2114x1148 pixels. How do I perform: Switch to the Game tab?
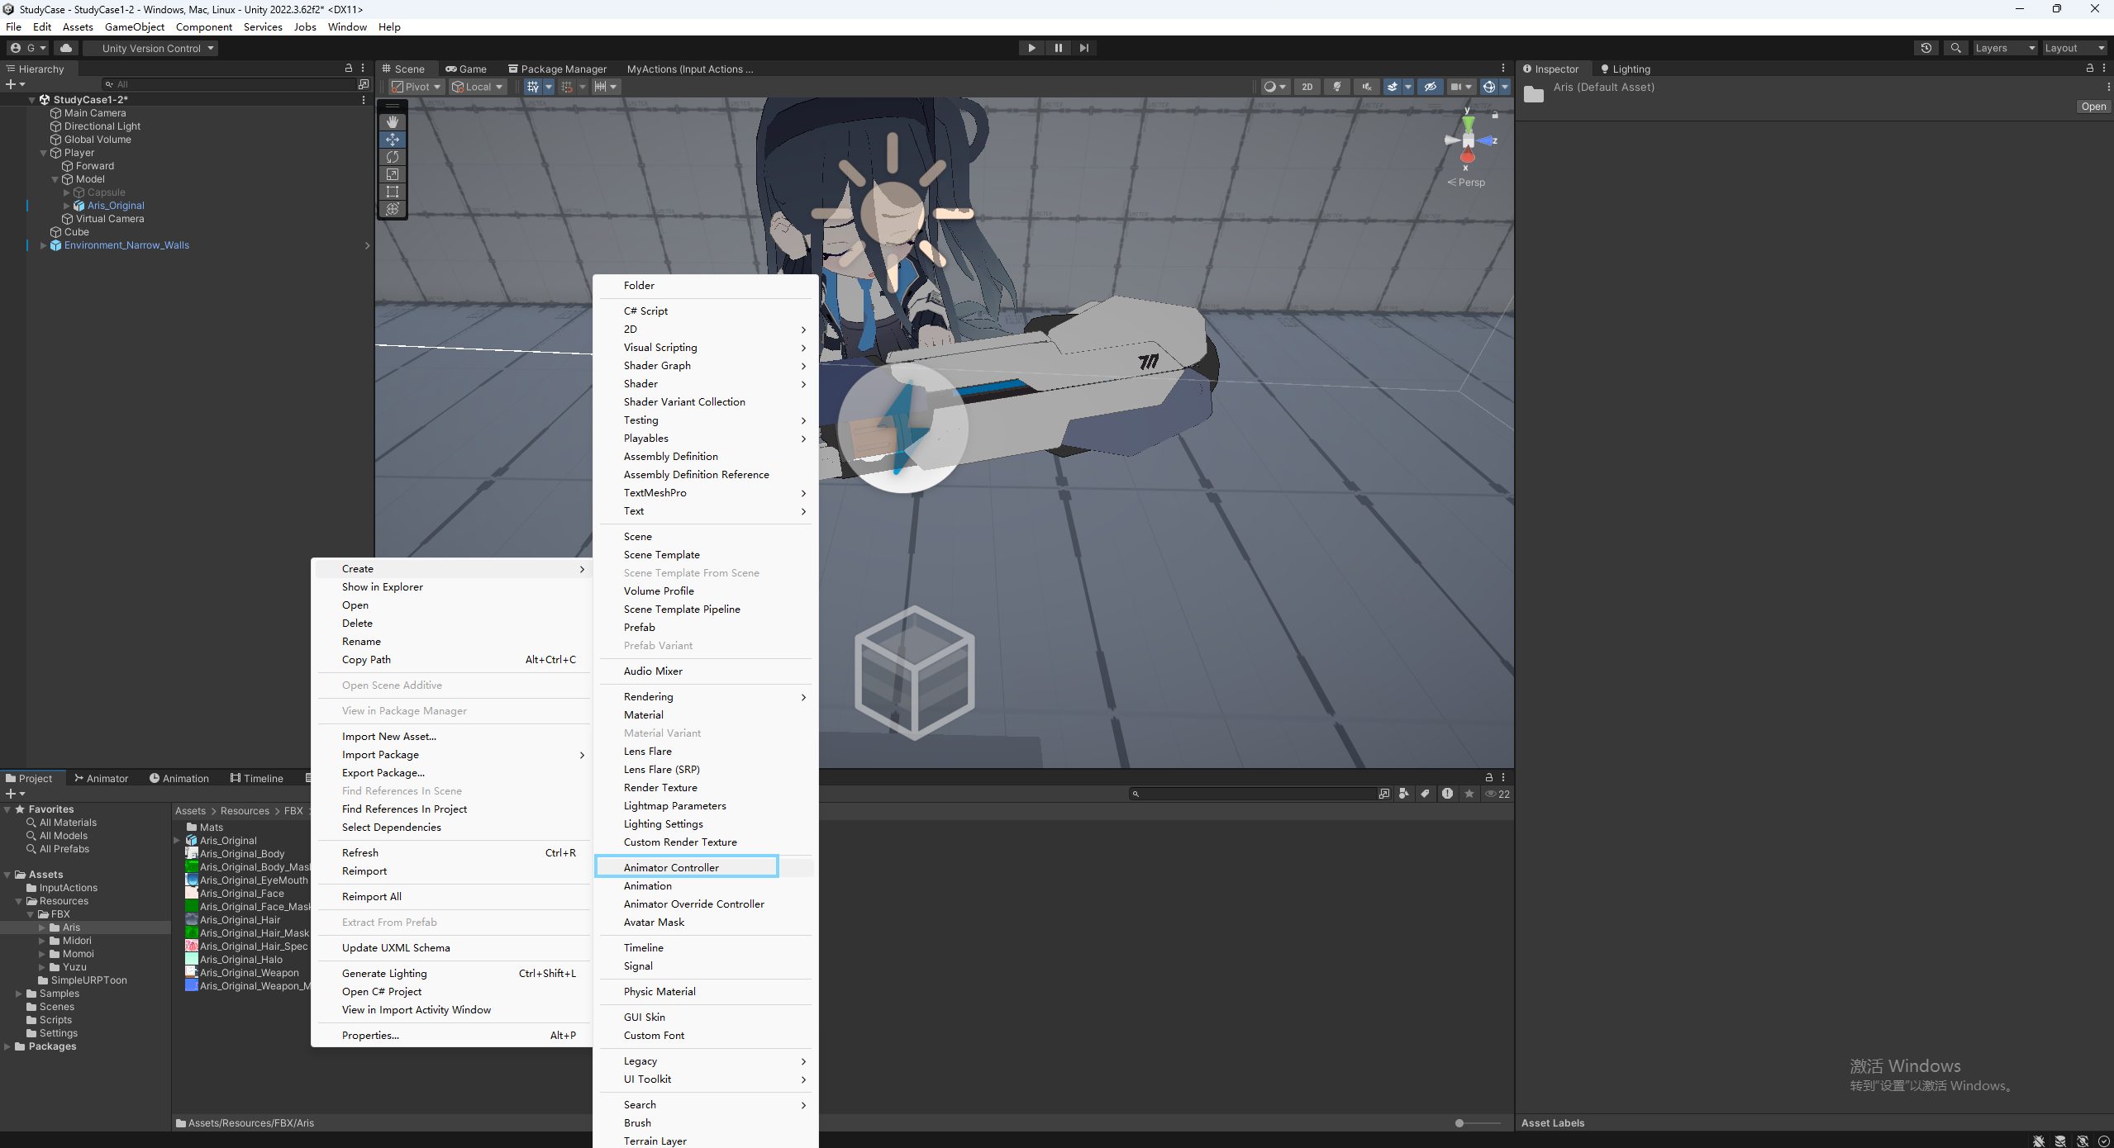pyautogui.click(x=467, y=69)
